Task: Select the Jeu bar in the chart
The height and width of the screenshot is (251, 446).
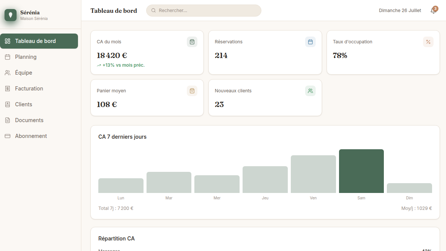Action: [265, 179]
